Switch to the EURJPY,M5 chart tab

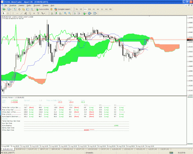[33, 149]
